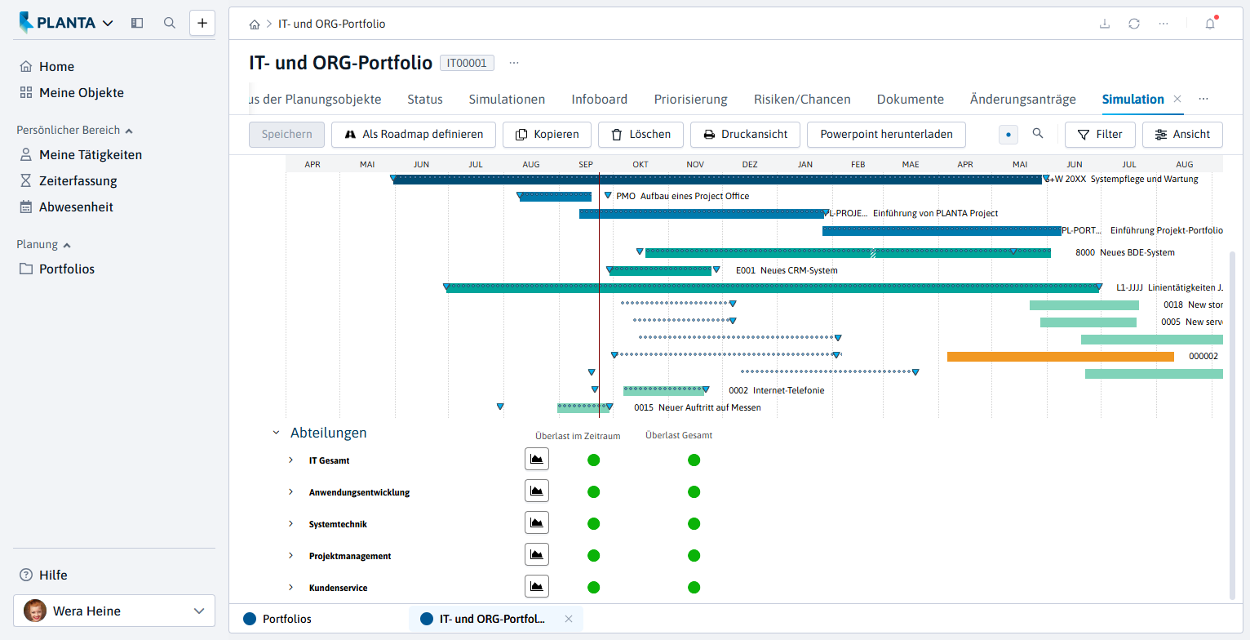Click the download icon in top bar

(x=1105, y=24)
